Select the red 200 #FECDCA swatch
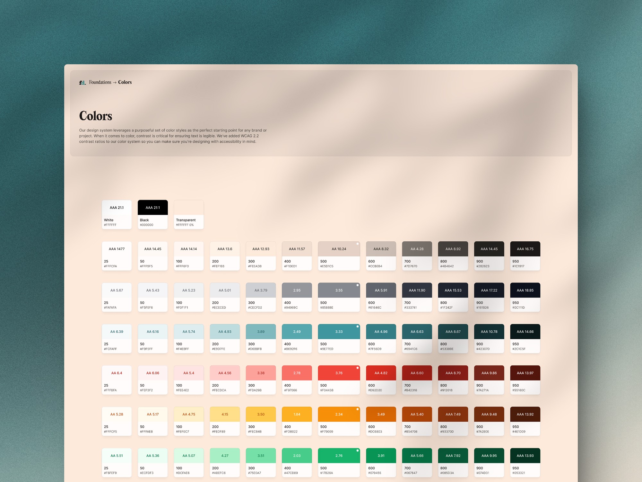Screen dimensions: 642x482 click(x=224, y=380)
